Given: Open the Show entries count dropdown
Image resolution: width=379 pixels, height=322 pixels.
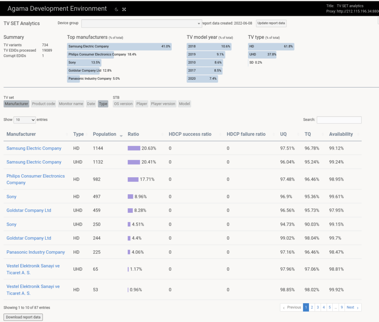Looking at the screenshot, I should pyautogui.click(x=24, y=120).
